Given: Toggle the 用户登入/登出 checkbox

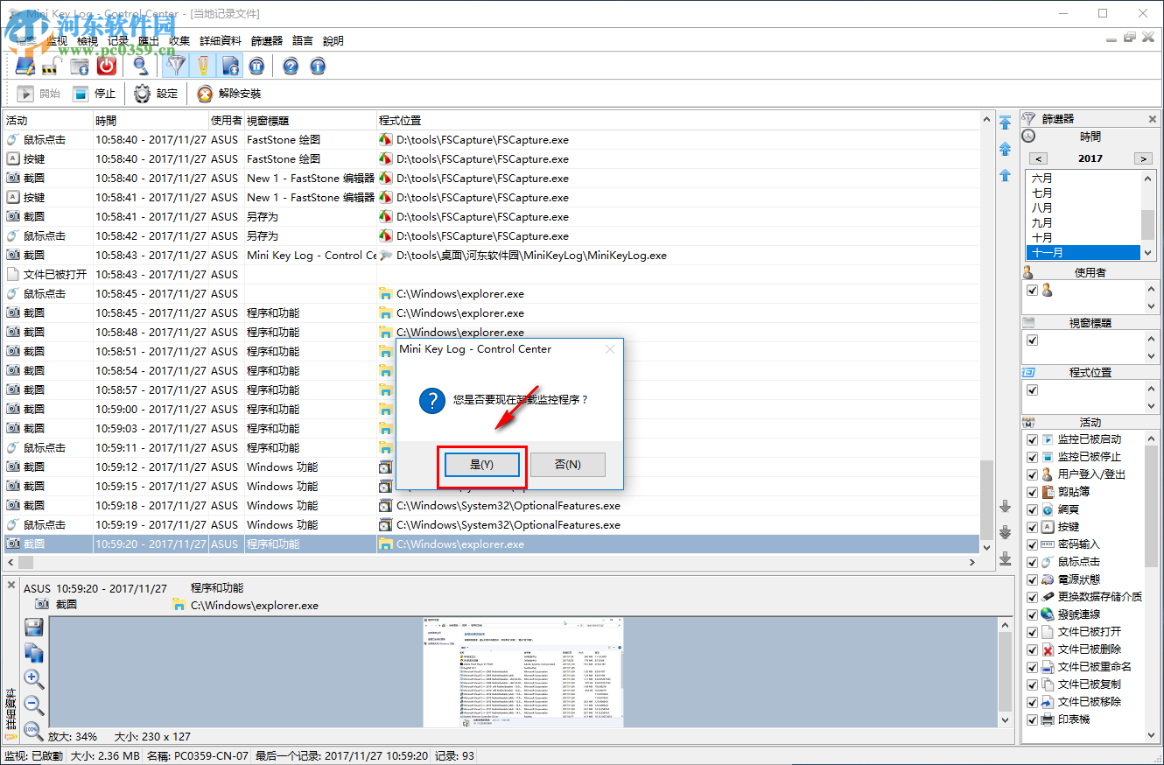Looking at the screenshot, I should 1033,474.
